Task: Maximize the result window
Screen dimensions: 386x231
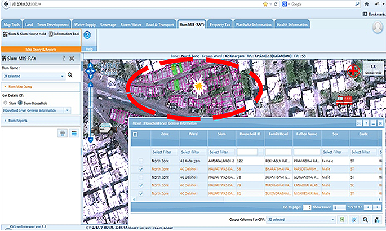Action: 359,123
